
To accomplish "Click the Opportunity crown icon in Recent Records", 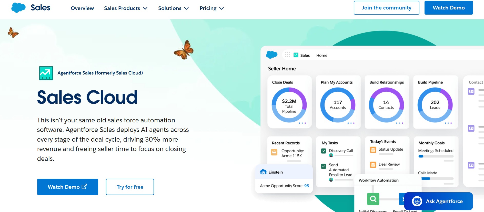I will 274,152.
